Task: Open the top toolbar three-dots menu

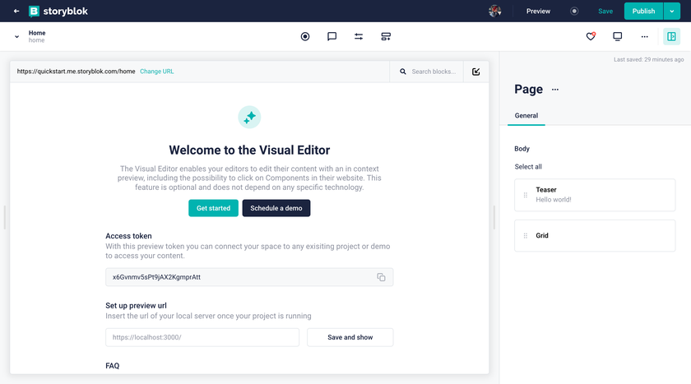Action: pyautogui.click(x=644, y=36)
